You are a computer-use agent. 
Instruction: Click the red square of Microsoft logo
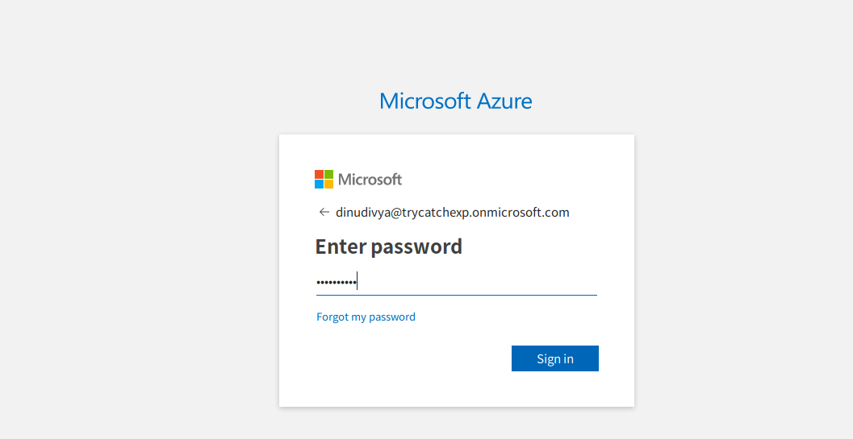(x=319, y=175)
